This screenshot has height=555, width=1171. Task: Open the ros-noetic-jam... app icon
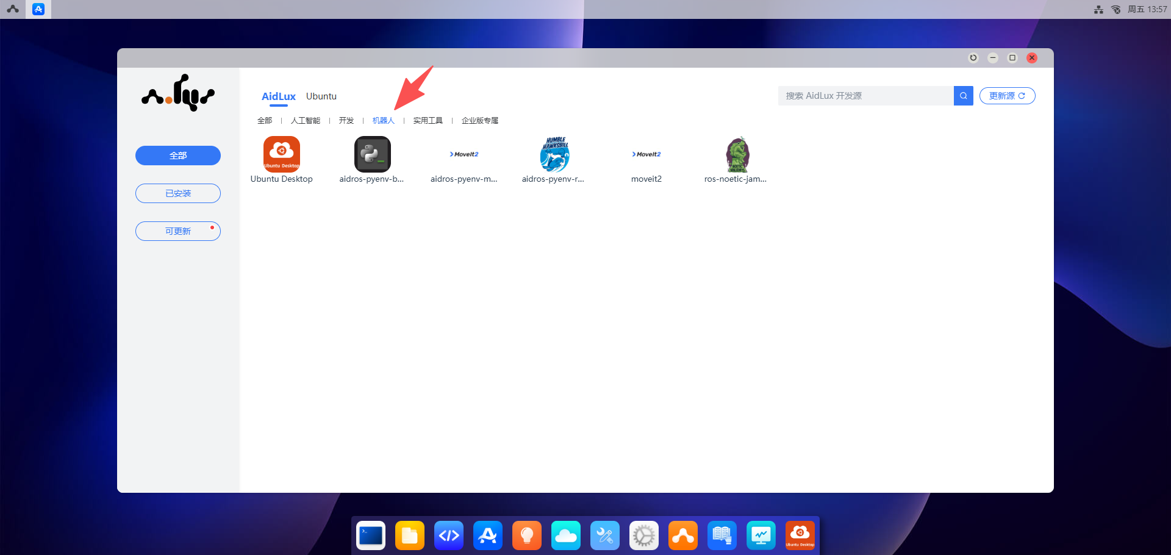point(737,154)
